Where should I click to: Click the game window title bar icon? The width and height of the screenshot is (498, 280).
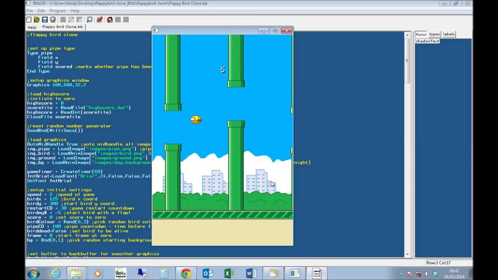pyautogui.click(x=156, y=30)
